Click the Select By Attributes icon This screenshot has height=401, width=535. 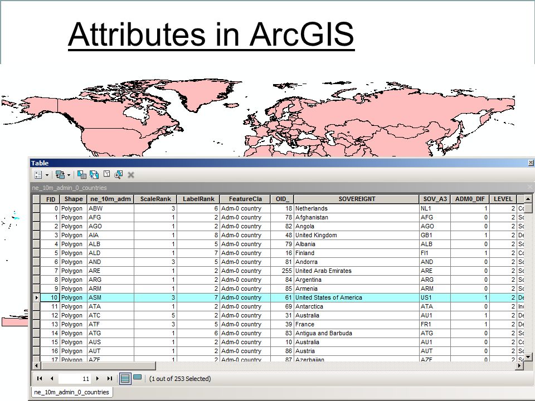(x=81, y=175)
